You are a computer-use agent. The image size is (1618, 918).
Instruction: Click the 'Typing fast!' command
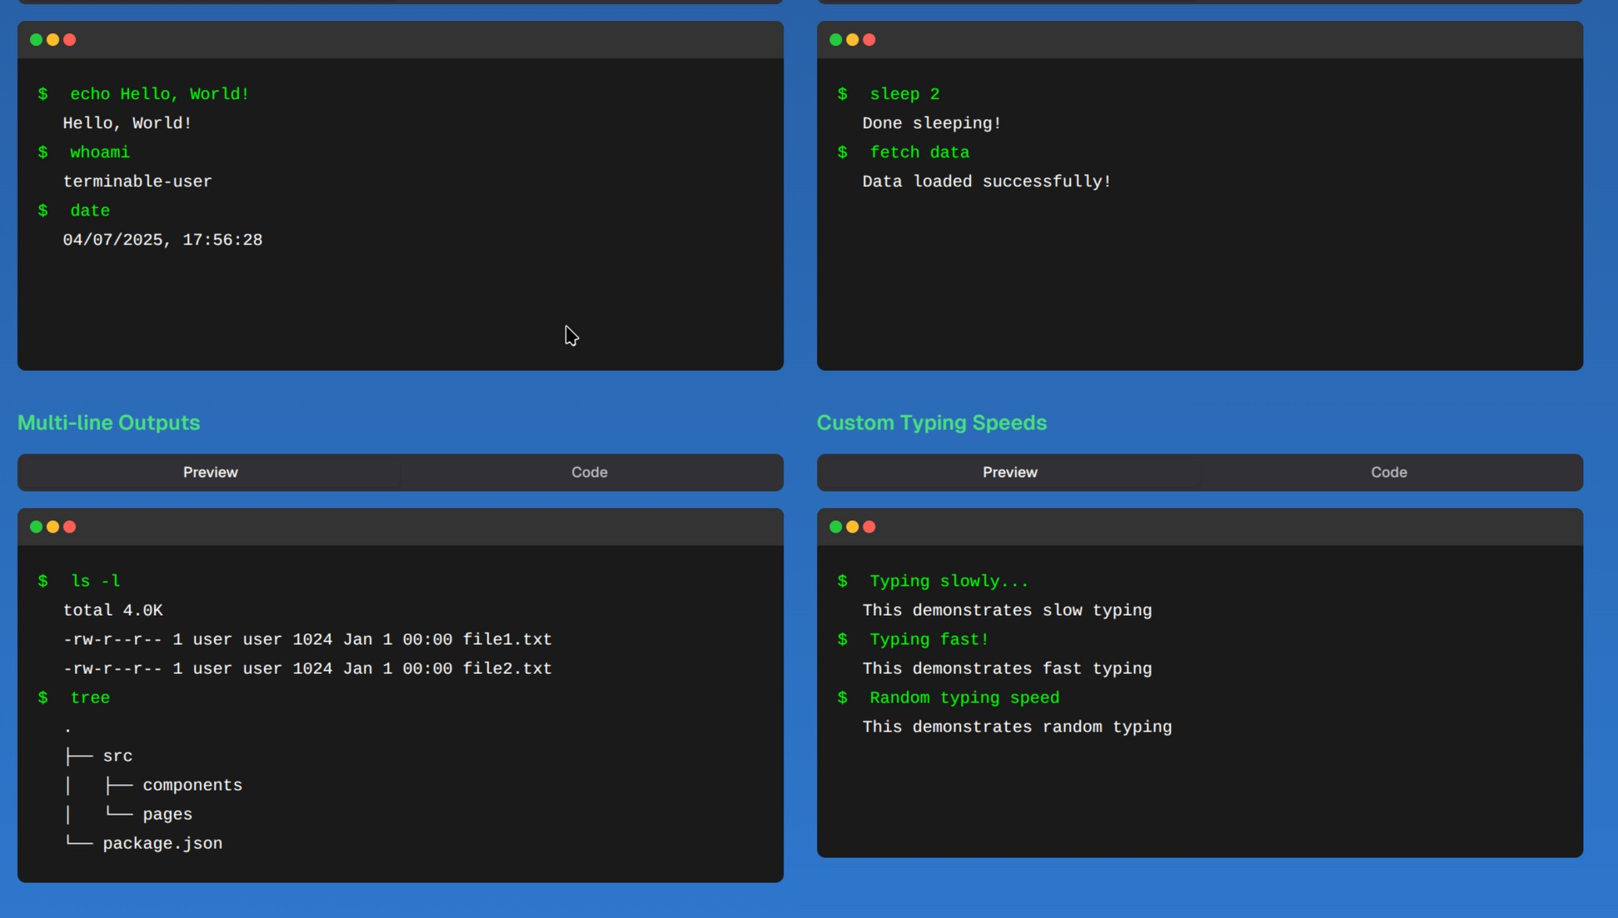click(929, 639)
